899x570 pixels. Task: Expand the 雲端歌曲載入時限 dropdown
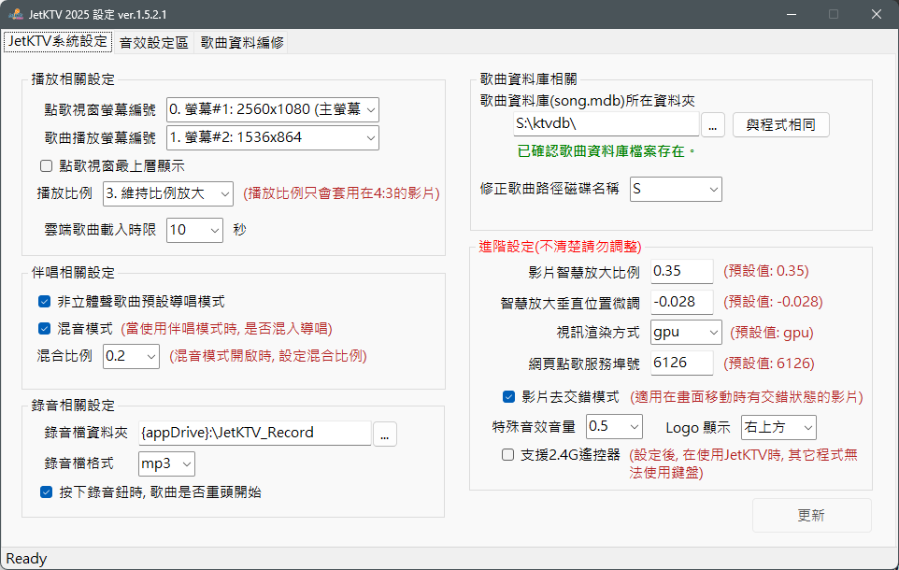[x=194, y=230]
